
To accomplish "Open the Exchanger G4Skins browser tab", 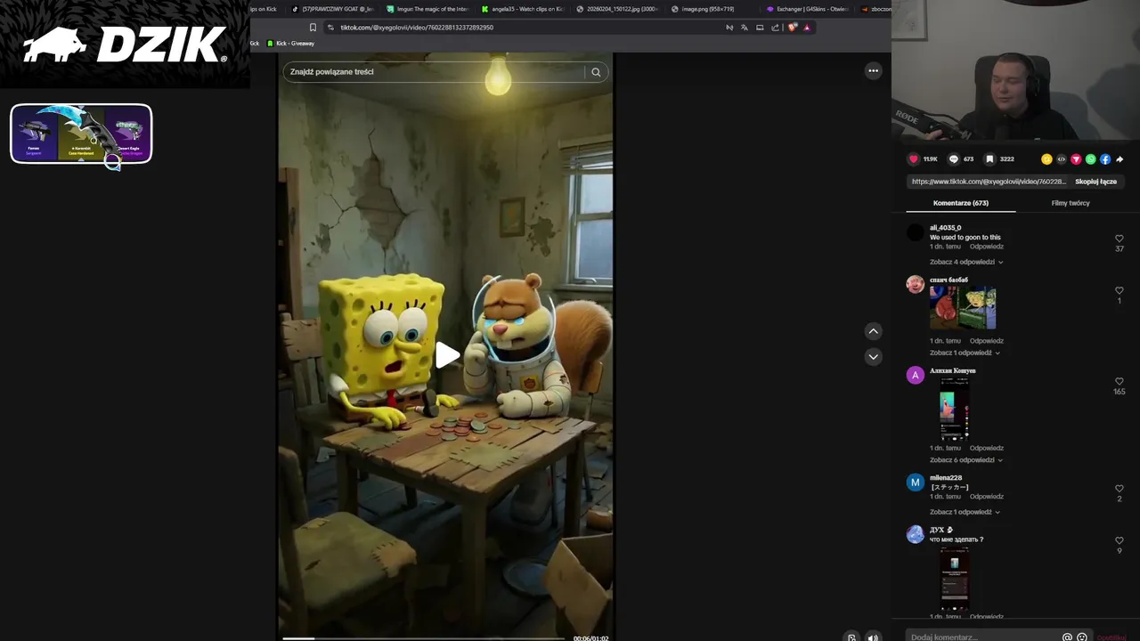I will (x=807, y=9).
